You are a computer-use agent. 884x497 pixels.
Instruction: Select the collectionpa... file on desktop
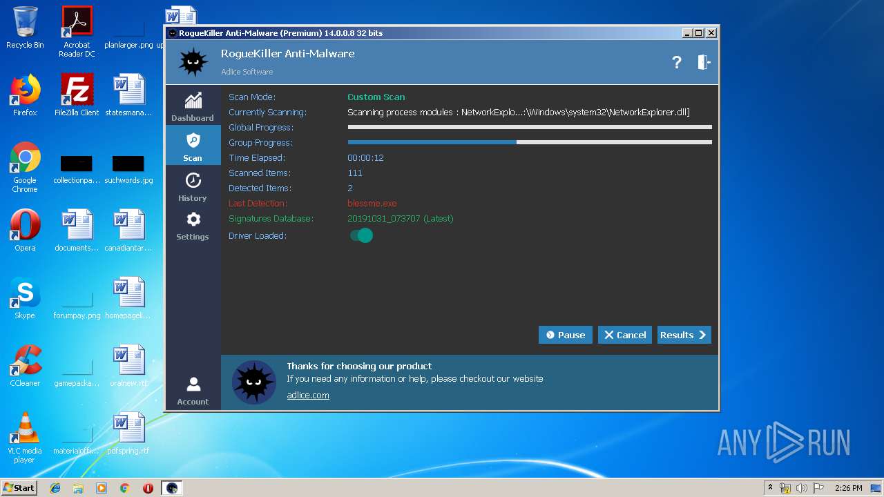click(x=77, y=168)
